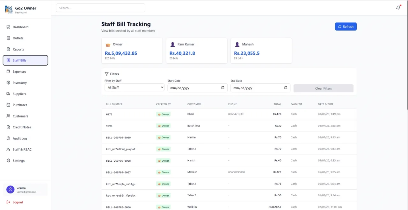Screen dimensions: 408x210
Task: Click the Audit Log shield icon
Action: [x=8, y=138]
